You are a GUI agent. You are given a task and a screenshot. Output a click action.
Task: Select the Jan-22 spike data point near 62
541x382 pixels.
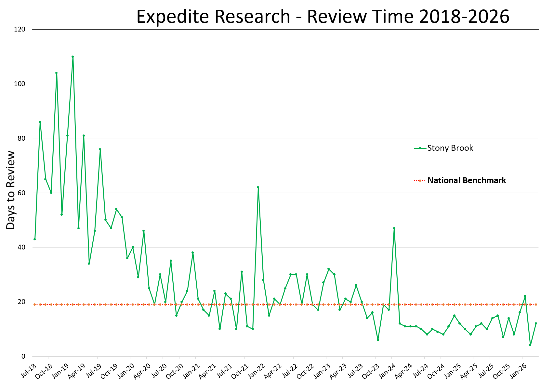point(258,187)
